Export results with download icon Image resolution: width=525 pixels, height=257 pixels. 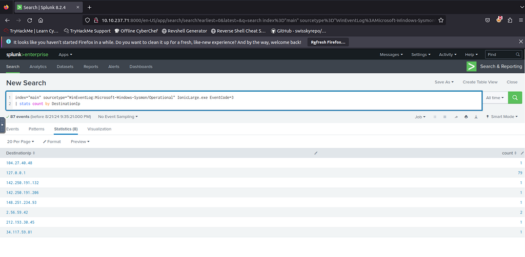[476, 117]
